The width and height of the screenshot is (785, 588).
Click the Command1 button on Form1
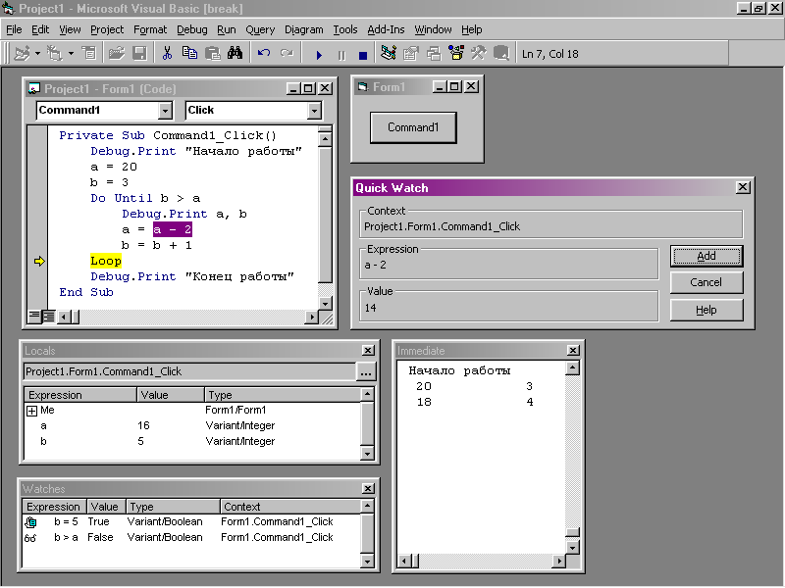(413, 127)
